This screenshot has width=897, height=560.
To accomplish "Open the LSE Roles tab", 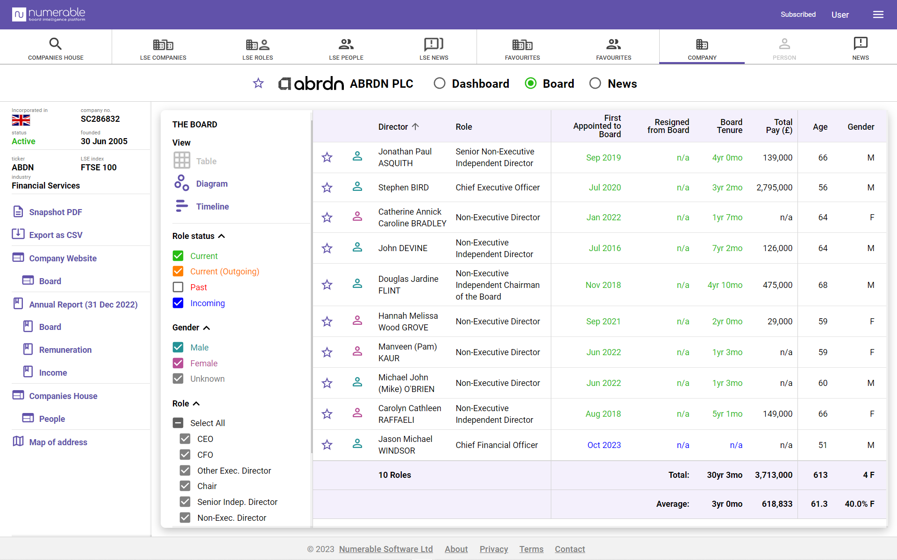I will pos(257,49).
